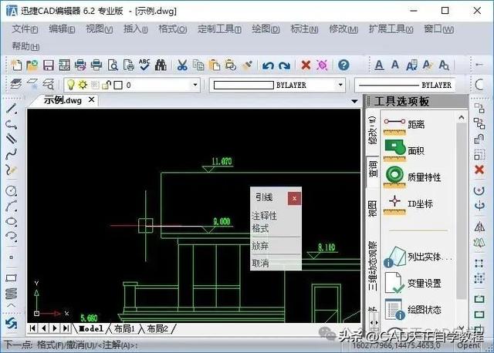This screenshot has width=494, height=353.
Task: Click the red X delete icon in top toolbar
Action: [x=306, y=65]
